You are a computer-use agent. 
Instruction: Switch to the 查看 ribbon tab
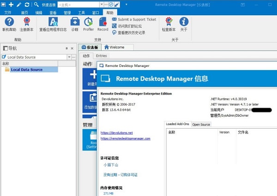click(53, 12)
